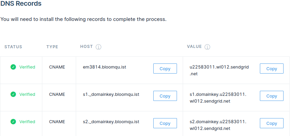Copy the s1.domainkey.u22583011 value
291x136 pixels.
click(271, 96)
